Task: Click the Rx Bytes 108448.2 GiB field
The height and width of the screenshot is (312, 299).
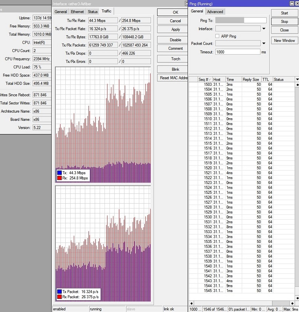Action: click(x=136, y=37)
